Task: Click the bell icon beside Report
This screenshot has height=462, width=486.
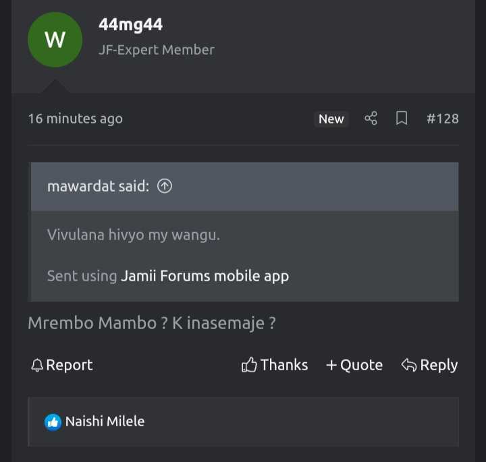Action: pyautogui.click(x=37, y=366)
